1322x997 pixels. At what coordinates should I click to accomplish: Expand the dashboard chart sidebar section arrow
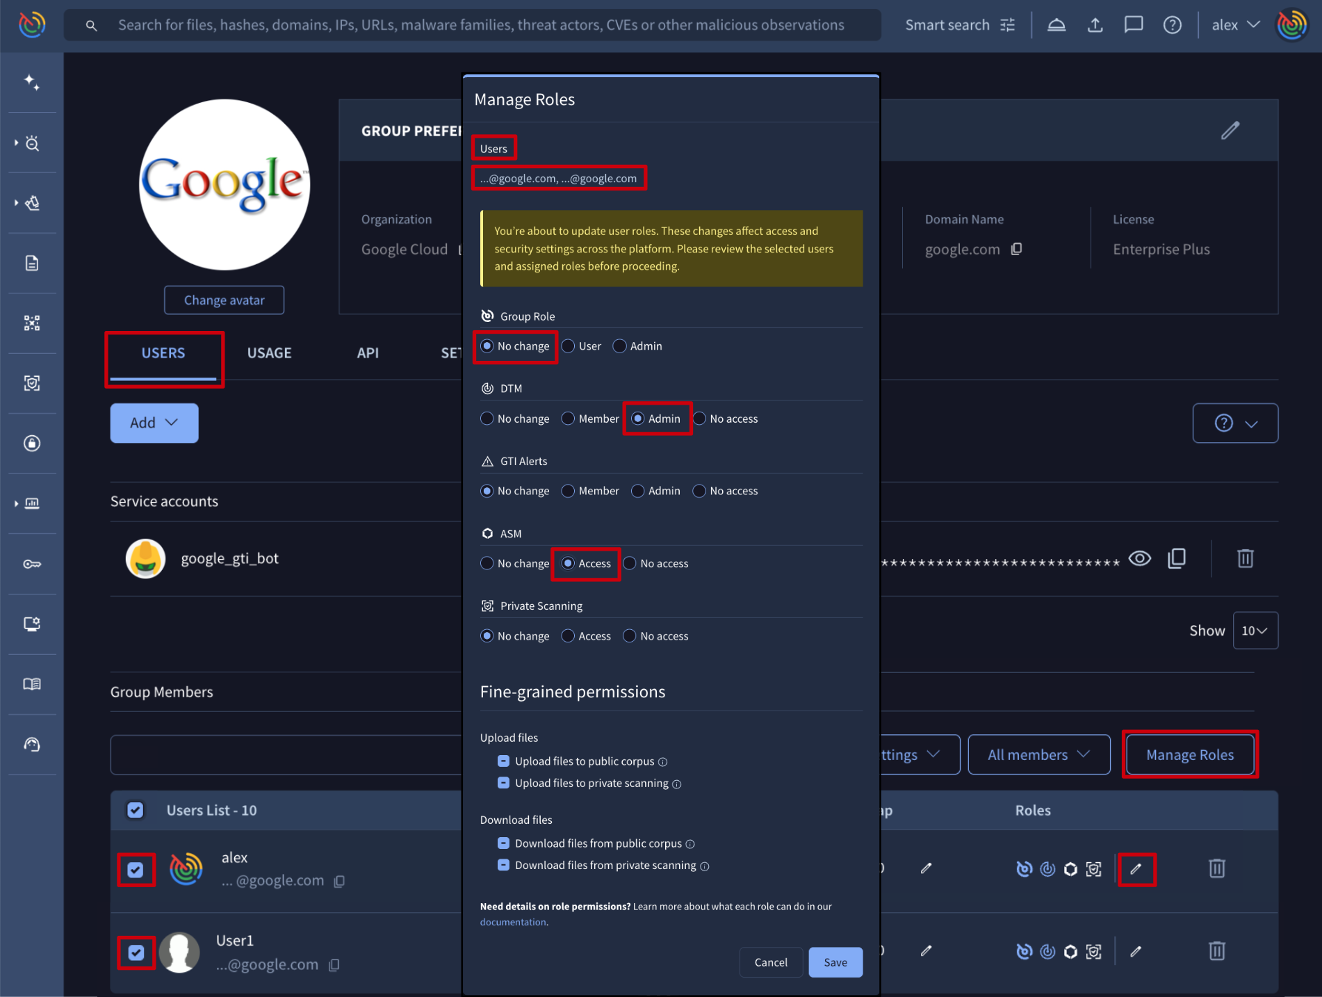tap(16, 503)
